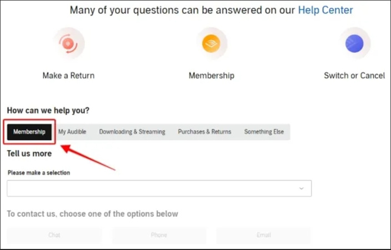The width and height of the screenshot is (391, 250).
Task: Click the dropdown chevron arrow
Action: pos(302,188)
